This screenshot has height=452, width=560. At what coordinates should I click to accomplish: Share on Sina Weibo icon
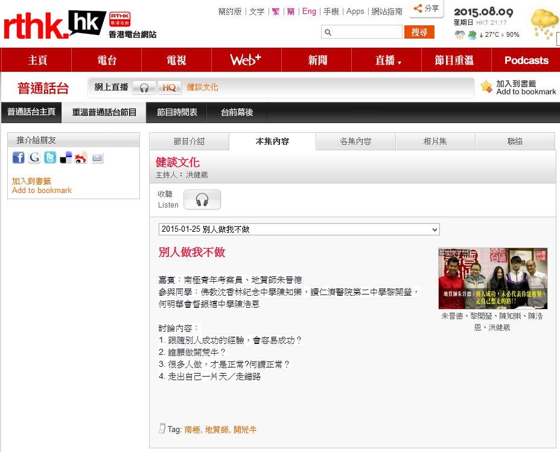(x=81, y=158)
